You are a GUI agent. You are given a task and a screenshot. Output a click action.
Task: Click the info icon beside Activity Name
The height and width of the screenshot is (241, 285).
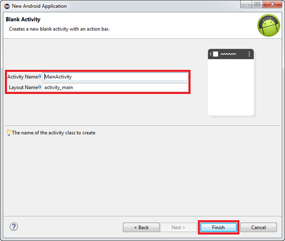pos(39,77)
